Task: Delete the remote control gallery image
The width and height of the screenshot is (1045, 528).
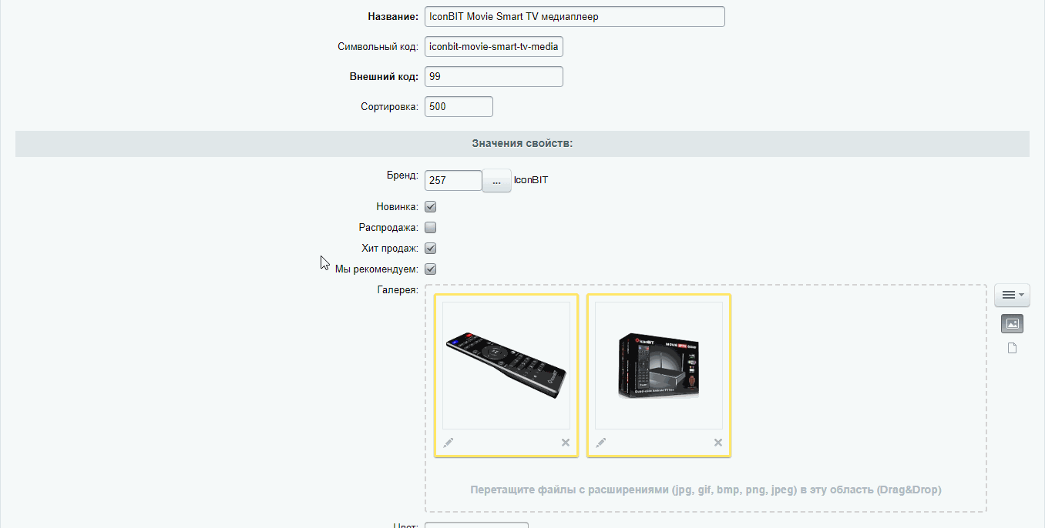Action: coord(566,443)
